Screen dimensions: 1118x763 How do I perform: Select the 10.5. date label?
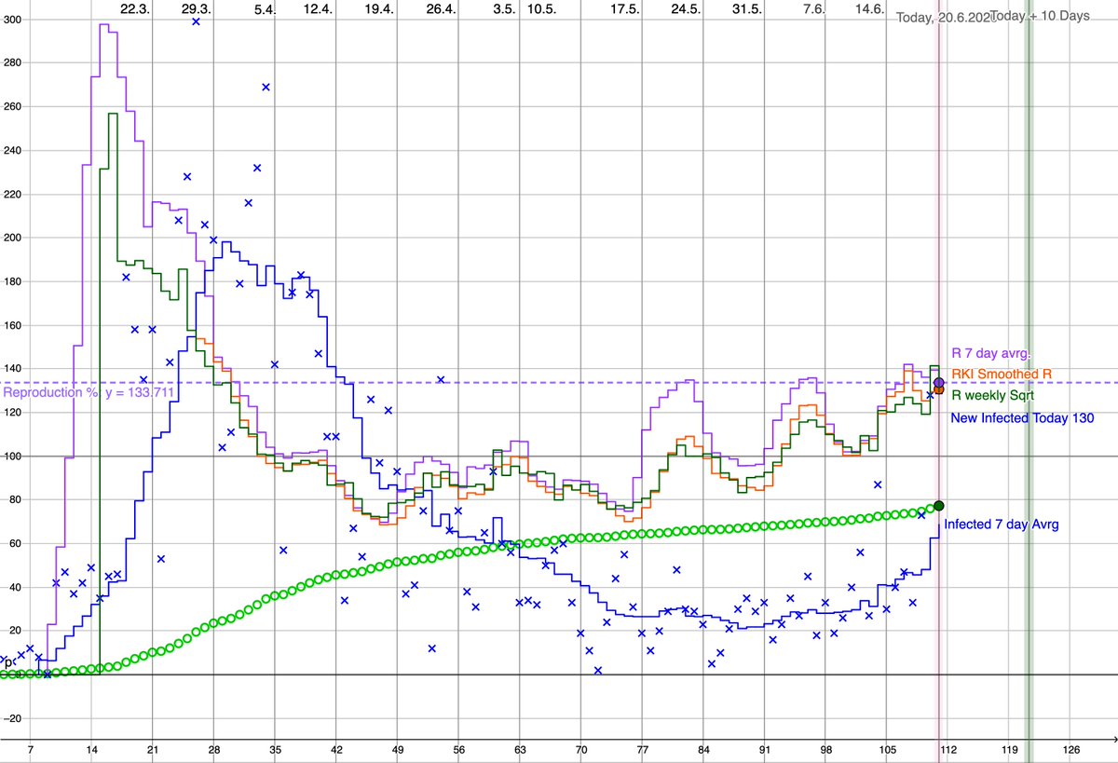coord(541,8)
